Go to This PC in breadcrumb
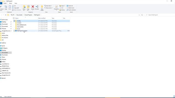The height and width of the screenshot is (98, 175). pyautogui.click(x=13, y=15)
